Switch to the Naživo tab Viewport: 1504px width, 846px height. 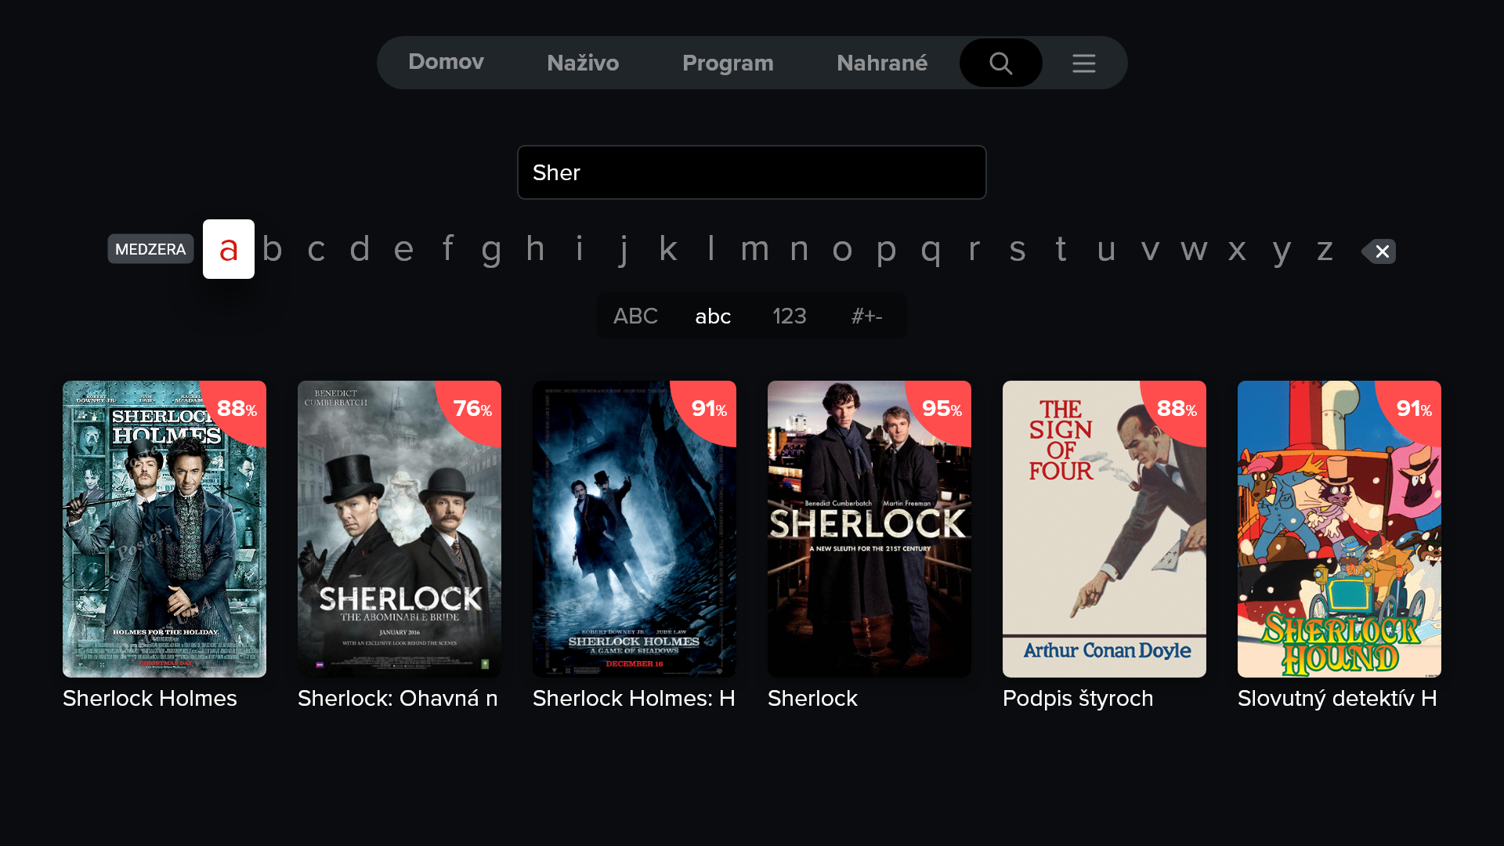583,63
